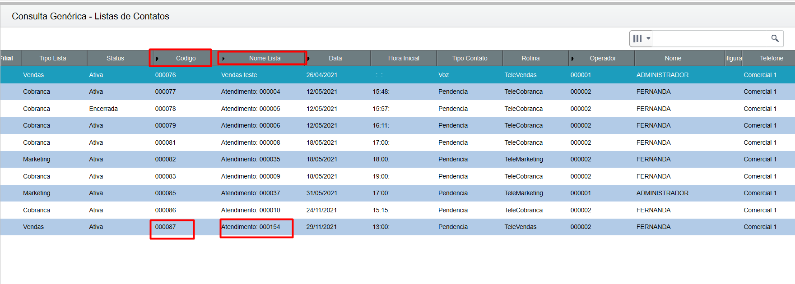795x284 pixels.
Task: Select code 000078 cell
Action: click(165, 109)
